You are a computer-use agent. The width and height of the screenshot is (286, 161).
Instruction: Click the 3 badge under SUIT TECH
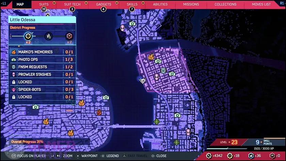[72, 9]
